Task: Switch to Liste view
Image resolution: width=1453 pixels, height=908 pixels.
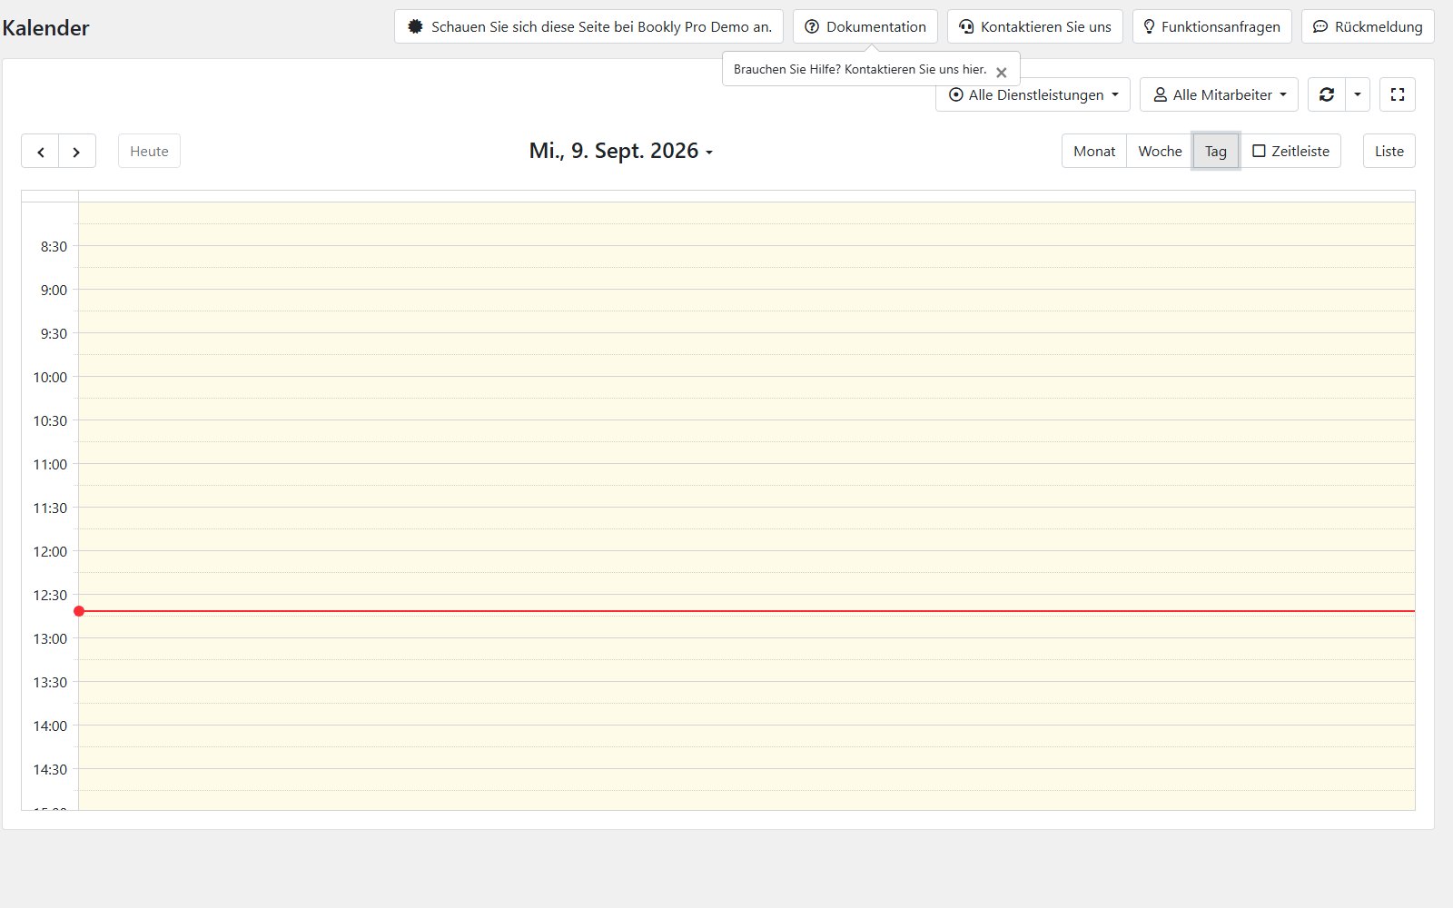Action: [x=1389, y=152]
